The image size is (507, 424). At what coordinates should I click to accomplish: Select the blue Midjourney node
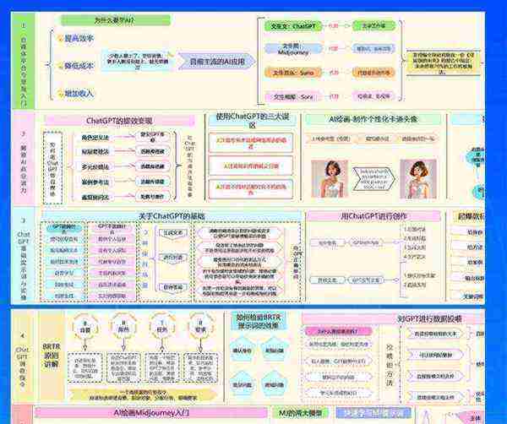(x=293, y=49)
